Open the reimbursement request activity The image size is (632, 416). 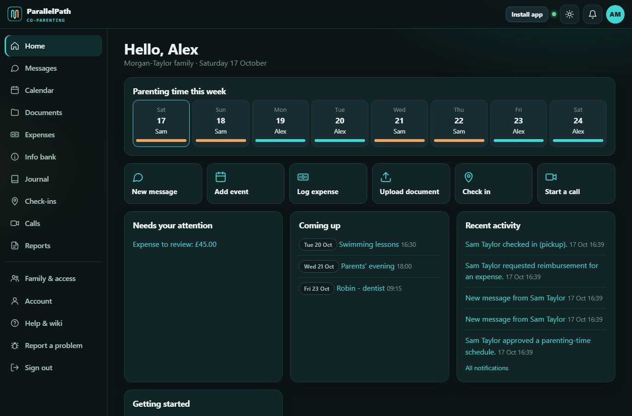point(532,271)
